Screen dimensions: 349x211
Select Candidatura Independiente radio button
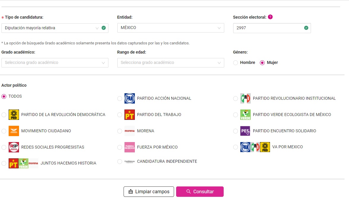(120, 162)
